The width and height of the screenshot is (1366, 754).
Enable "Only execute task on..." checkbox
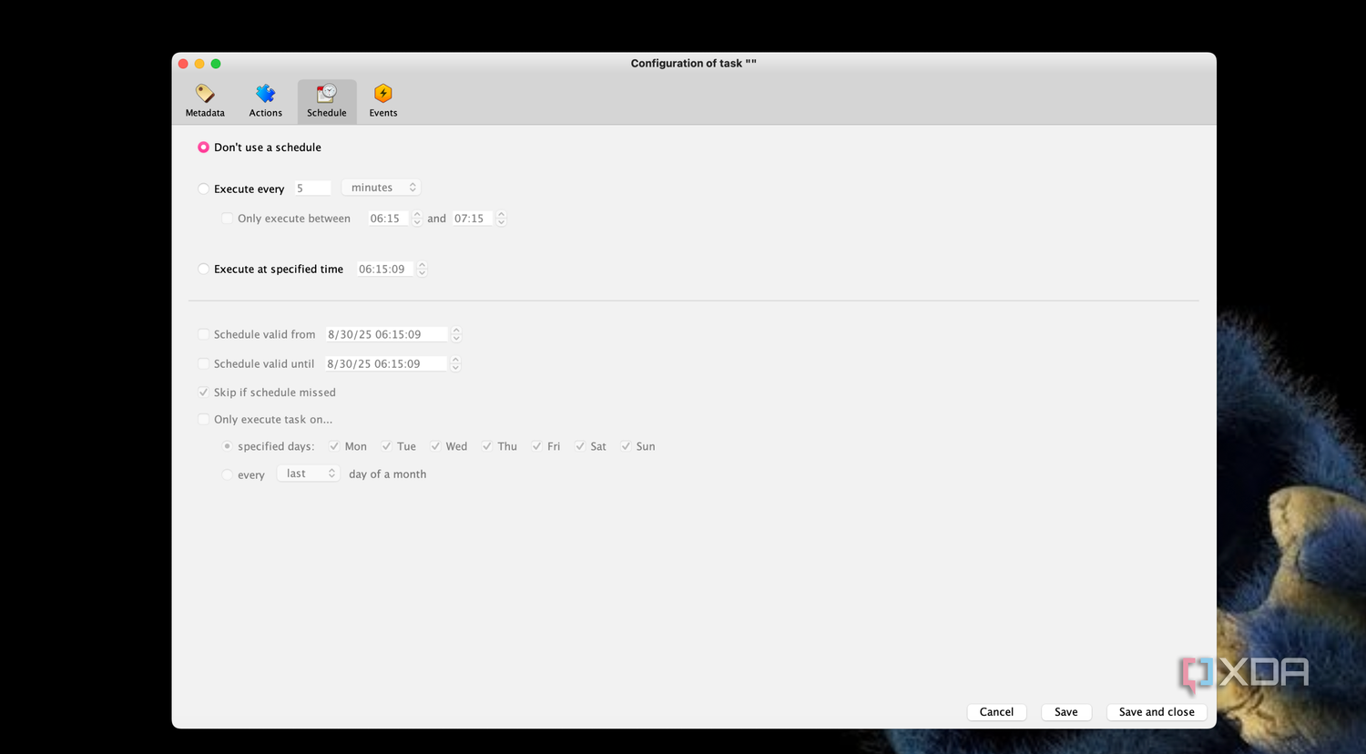[203, 420]
